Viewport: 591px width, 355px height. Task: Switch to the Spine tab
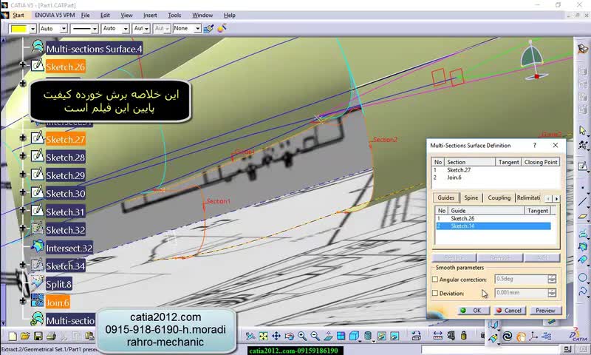pos(471,197)
